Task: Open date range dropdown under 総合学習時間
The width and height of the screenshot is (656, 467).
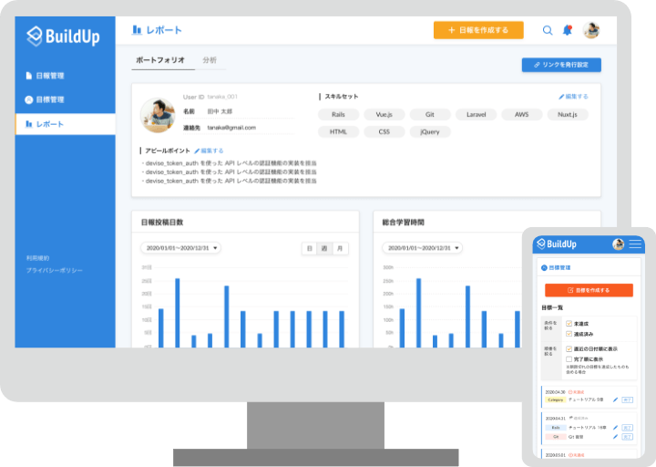Action: [423, 248]
